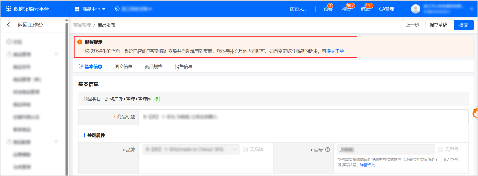Click the 商品中心 grid icon
Image resolution: width=478 pixels, height=176 pixels.
pos(77,9)
